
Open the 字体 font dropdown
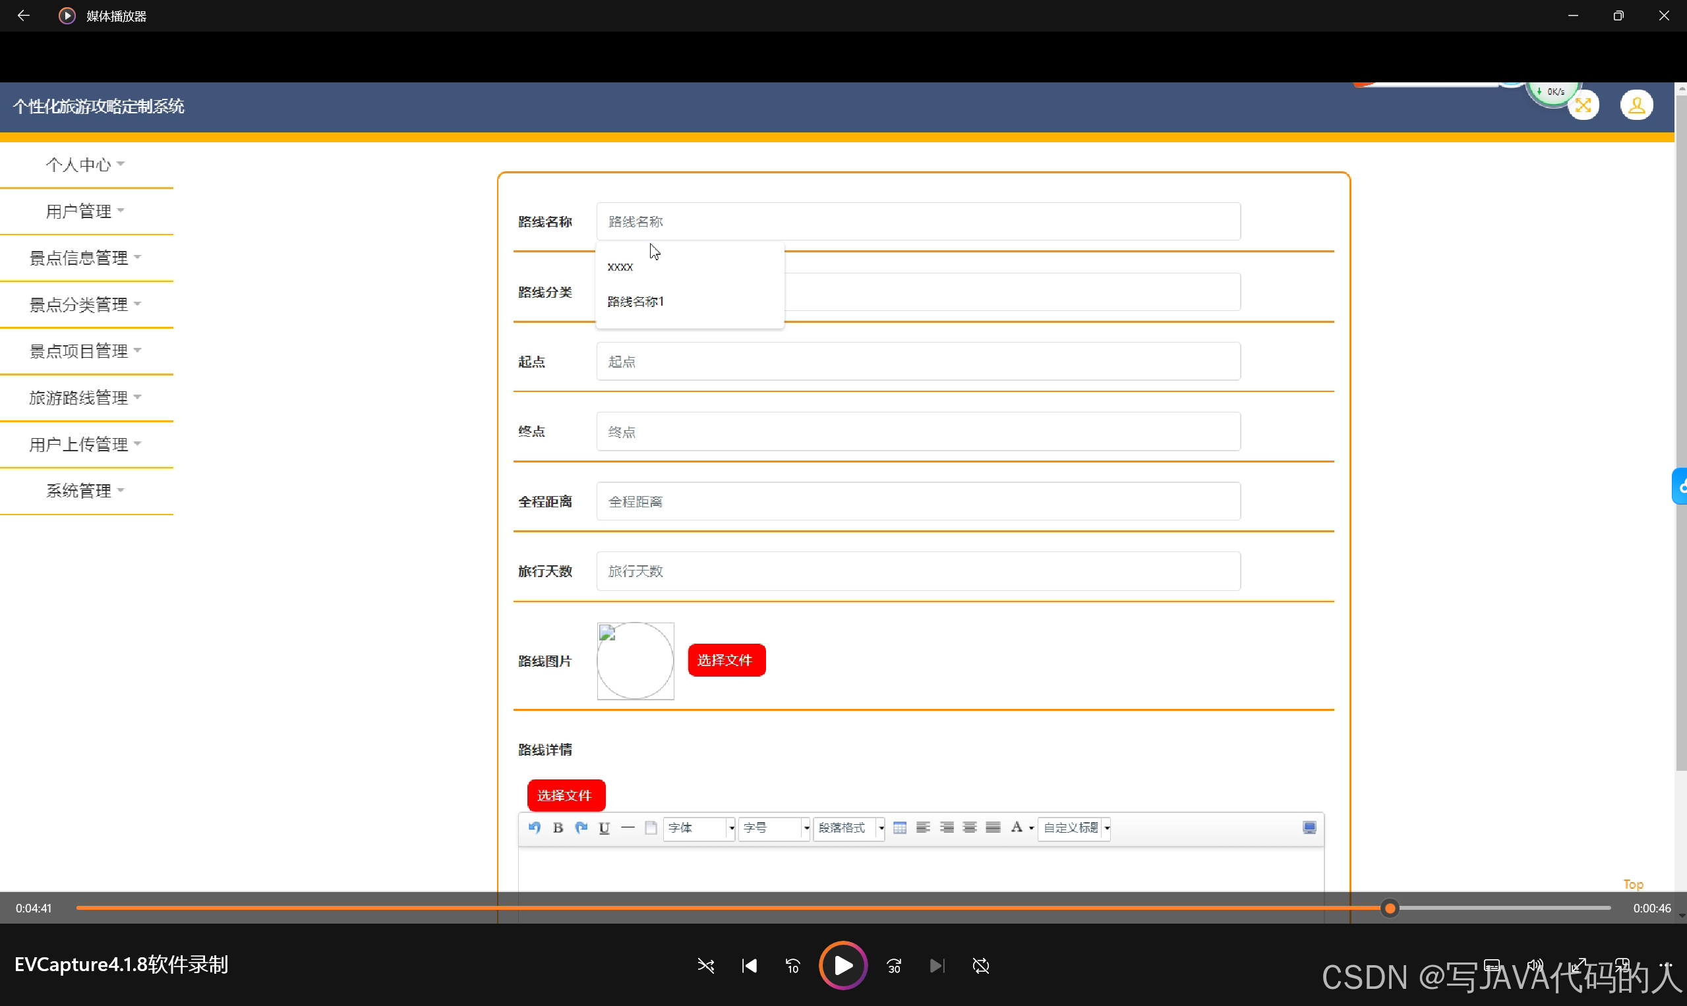coord(699,827)
